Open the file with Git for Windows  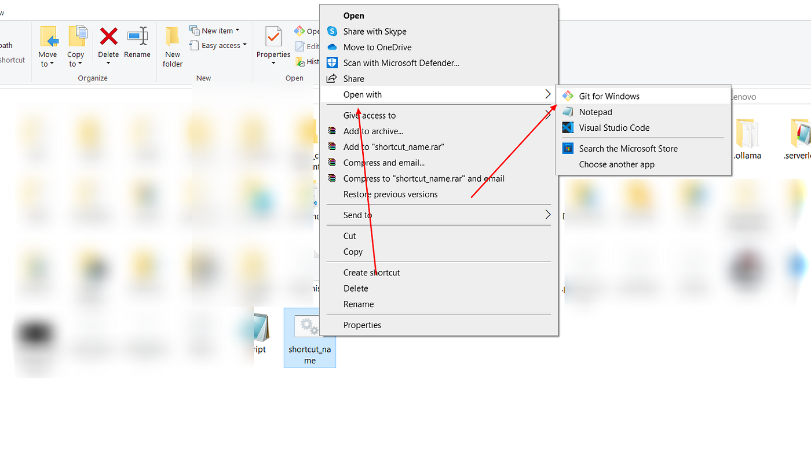click(x=608, y=94)
